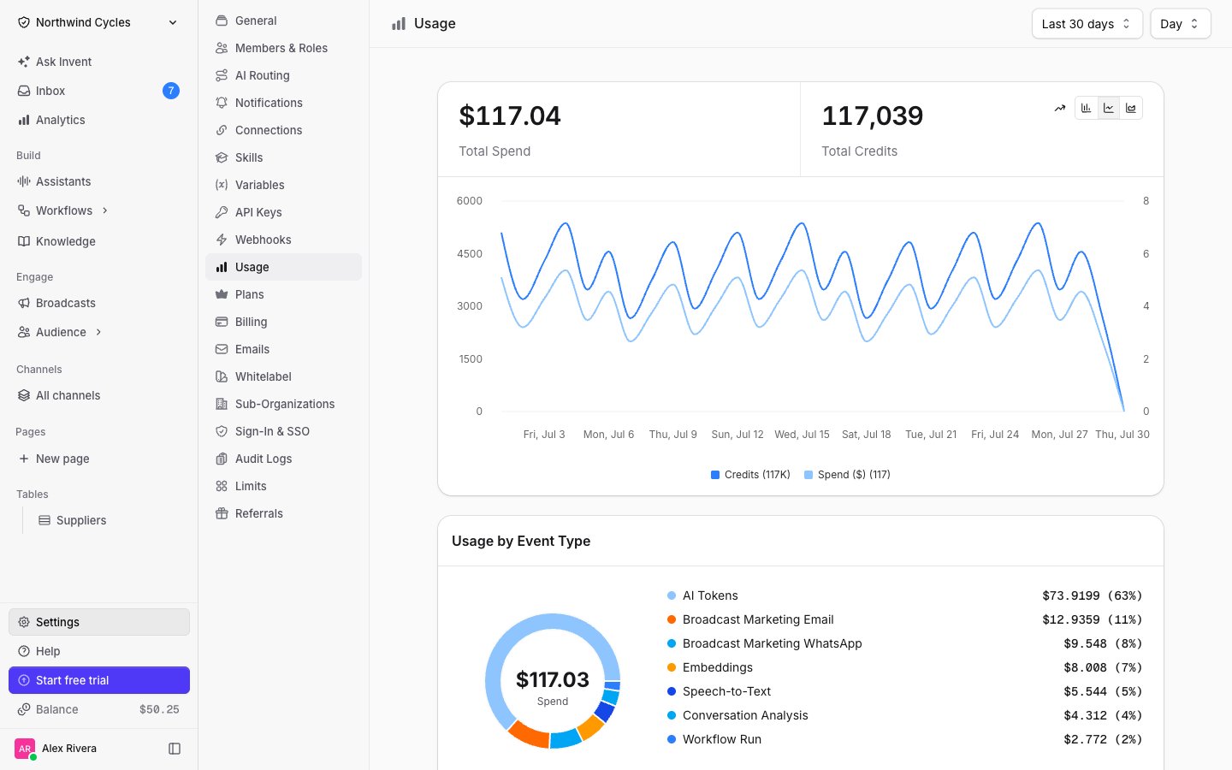
Task: Open Ask Invent assistant
Action: 99,62
